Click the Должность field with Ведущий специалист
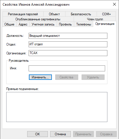Screen dimensions: 119x139 tap(68, 36)
